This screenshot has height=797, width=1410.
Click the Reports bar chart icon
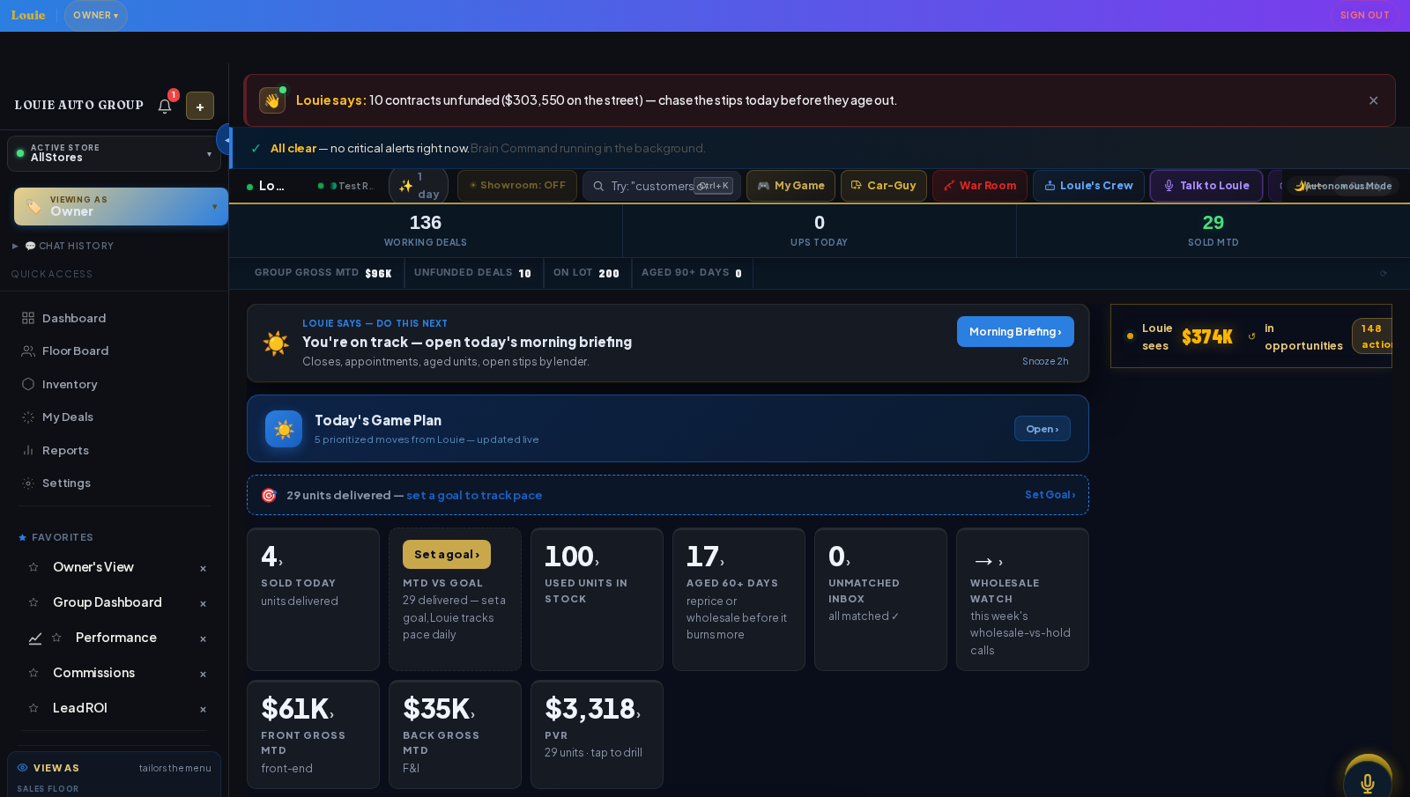point(28,450)
